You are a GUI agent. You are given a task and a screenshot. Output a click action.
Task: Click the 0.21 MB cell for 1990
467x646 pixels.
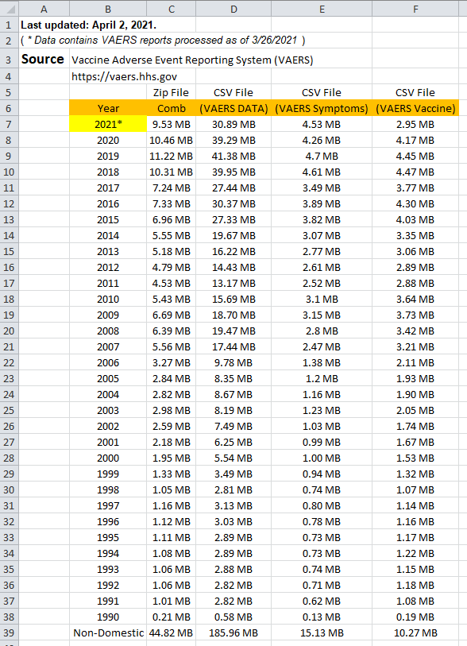coord(172,617)
